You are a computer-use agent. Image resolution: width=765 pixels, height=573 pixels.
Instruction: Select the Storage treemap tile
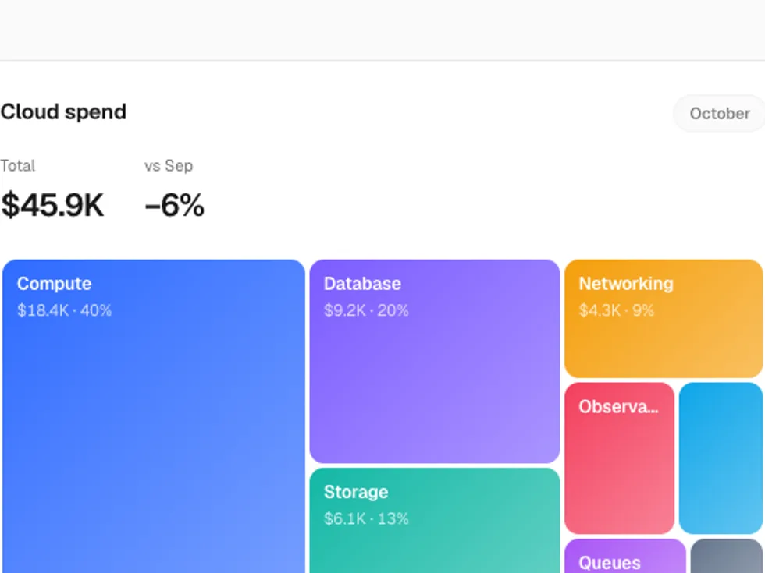click(x=435, y=521)
